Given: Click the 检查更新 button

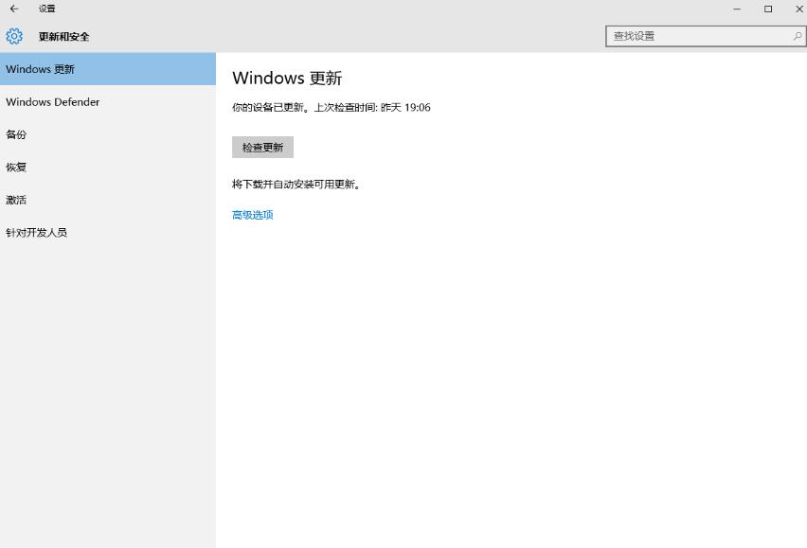Looking at the screenshot, I should 262,147.
